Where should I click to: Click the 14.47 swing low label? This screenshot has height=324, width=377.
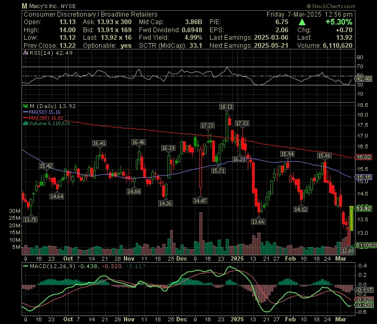[x=200, y=200]
